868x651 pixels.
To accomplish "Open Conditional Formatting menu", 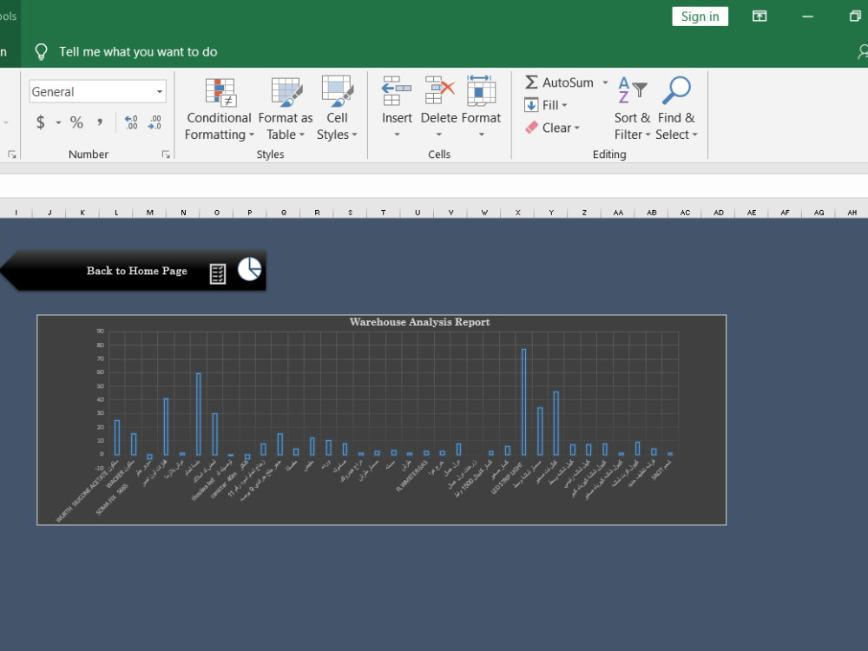I will pos(220,109).
